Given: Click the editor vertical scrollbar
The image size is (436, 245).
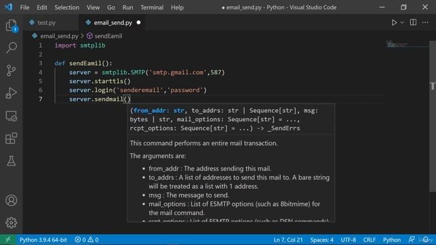Looking at the screenshot, I should 433,116.
